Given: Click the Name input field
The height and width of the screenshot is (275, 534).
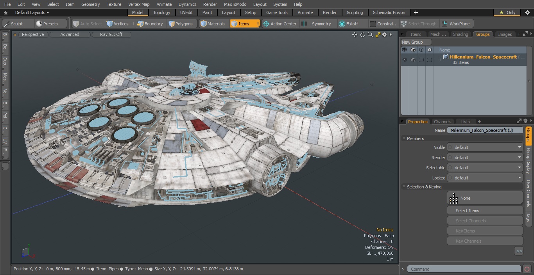Looking at the screenshot, I should click(x=485, y=130).
